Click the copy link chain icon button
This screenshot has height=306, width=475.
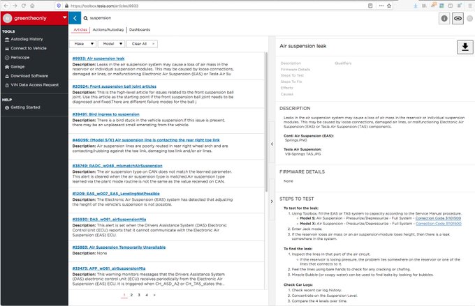tap(458, 18)
